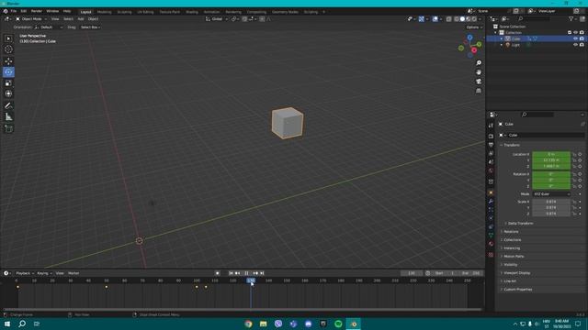This screenshot has width=588, height=330.
Task: Expand the Motion Paths panel
Action: click(x=514, y=257)
